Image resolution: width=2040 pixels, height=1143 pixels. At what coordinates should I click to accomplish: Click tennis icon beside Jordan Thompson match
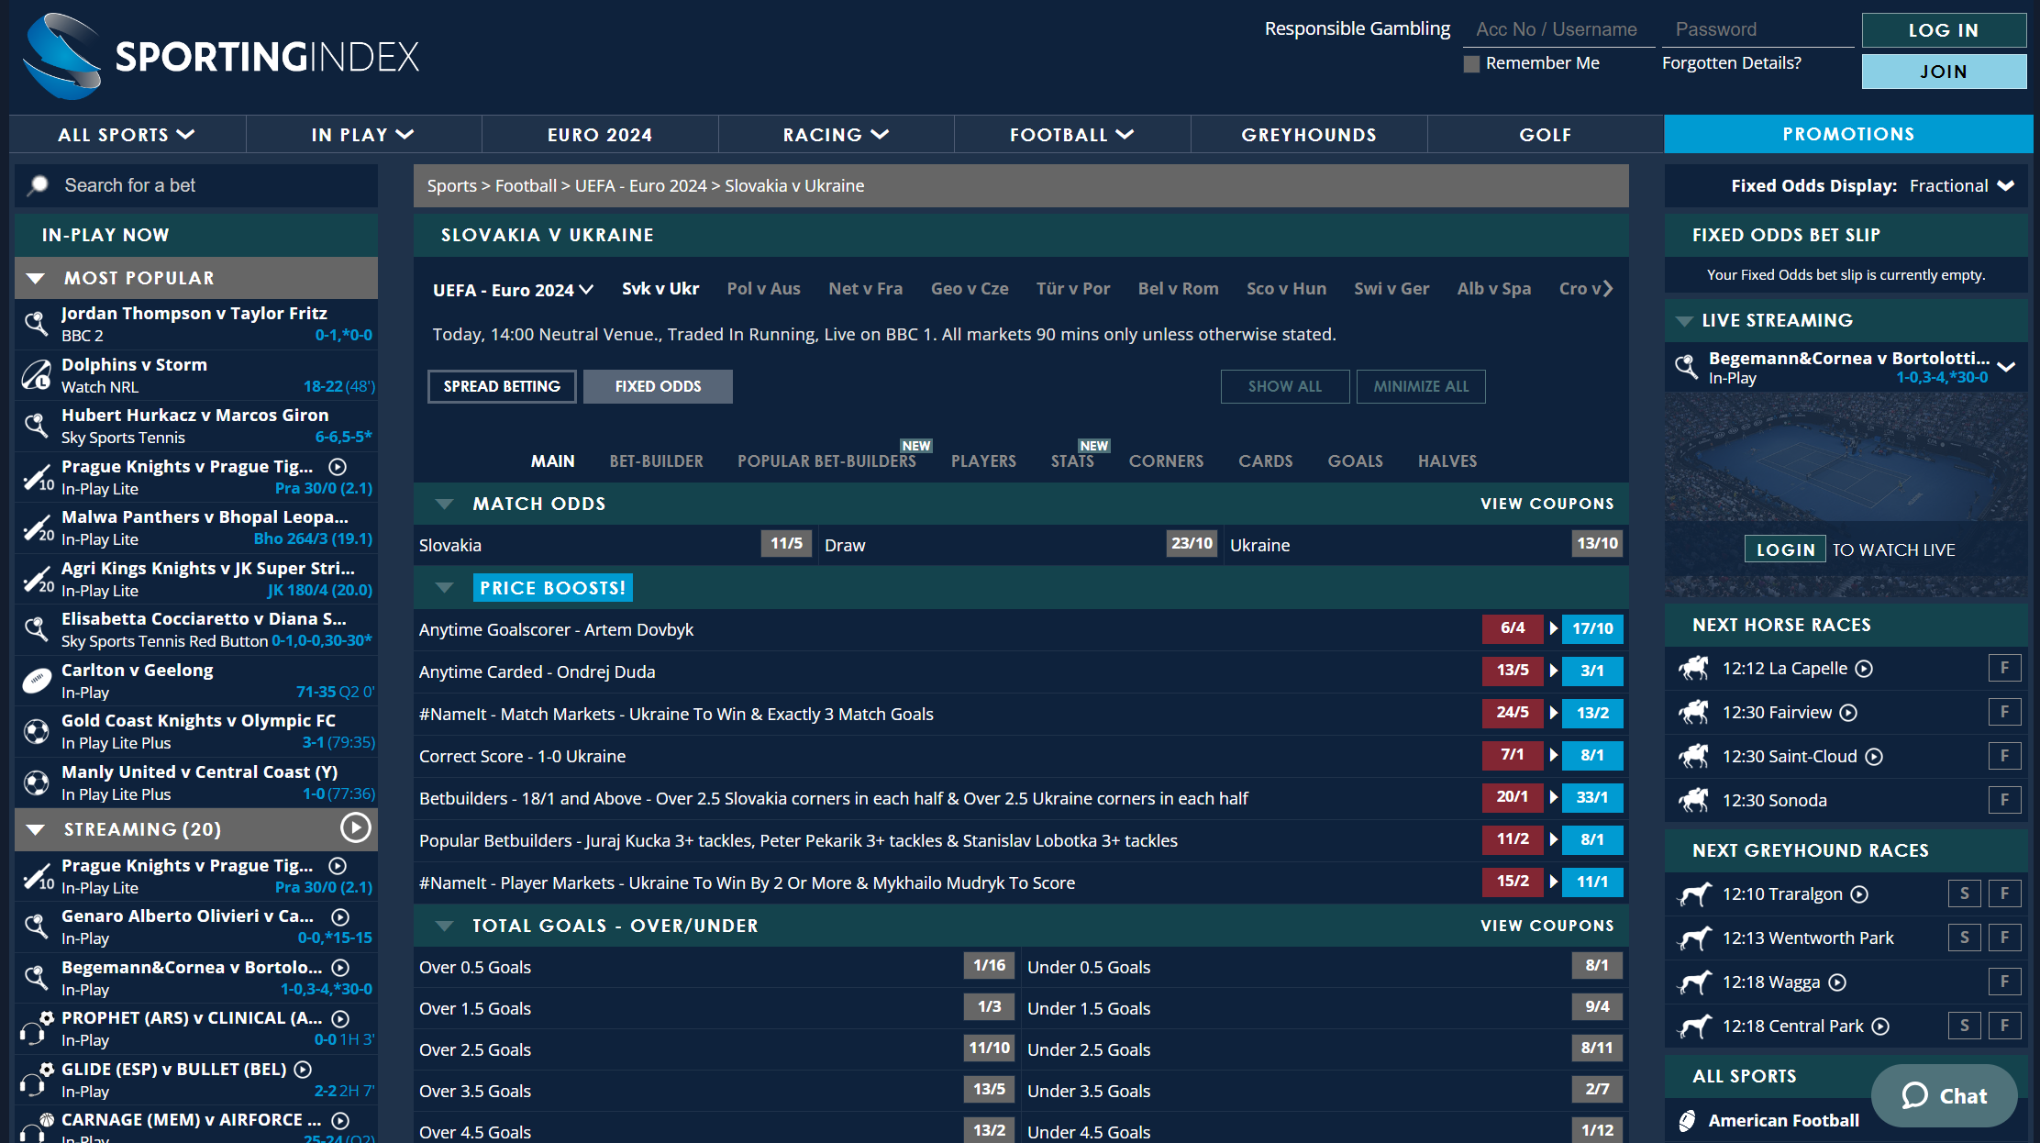tap(37, 323)
